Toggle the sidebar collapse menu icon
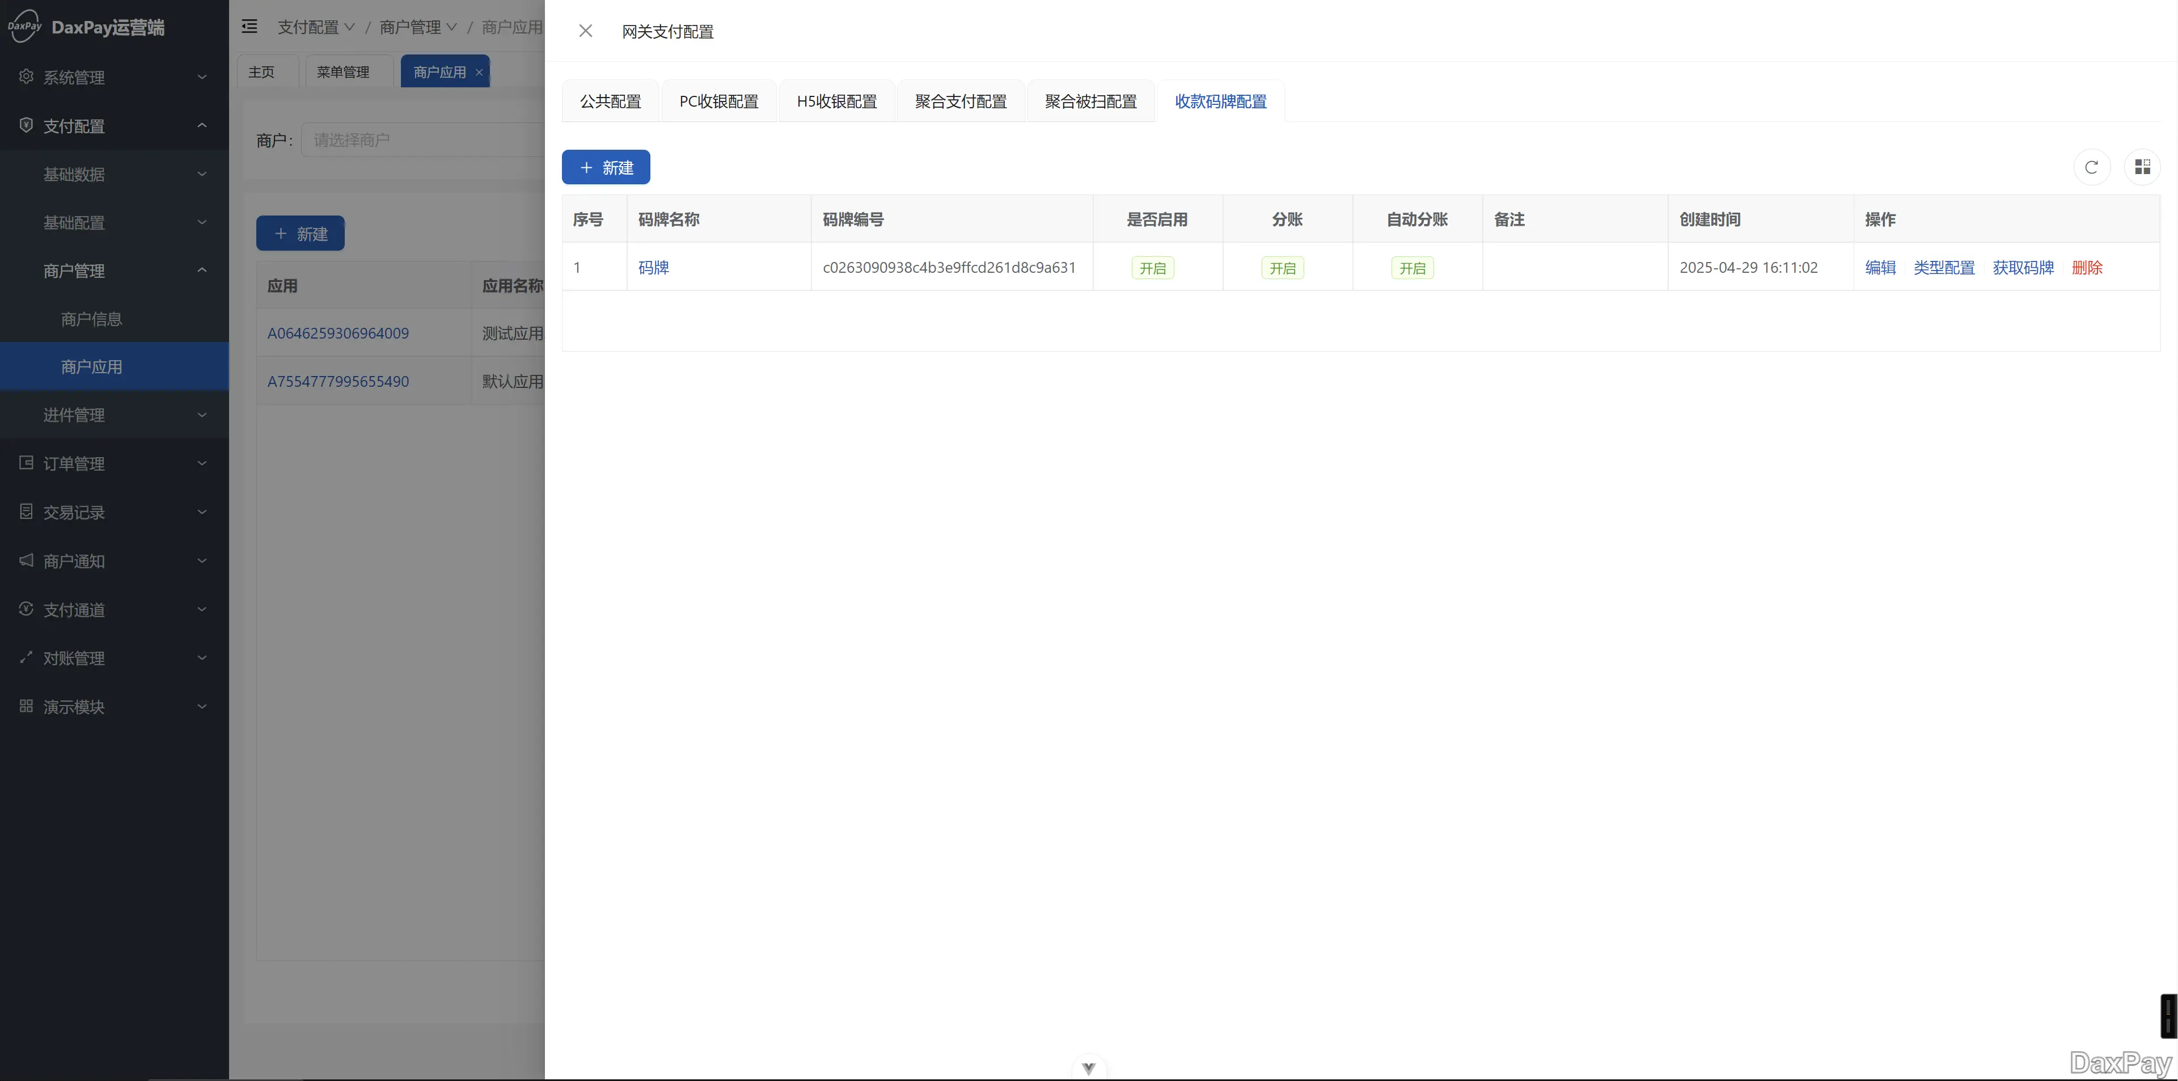This screenshot has height=1081, width=2178. tap(249, 27)
